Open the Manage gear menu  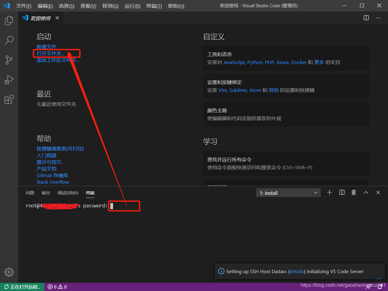click(x=9, y=272)
